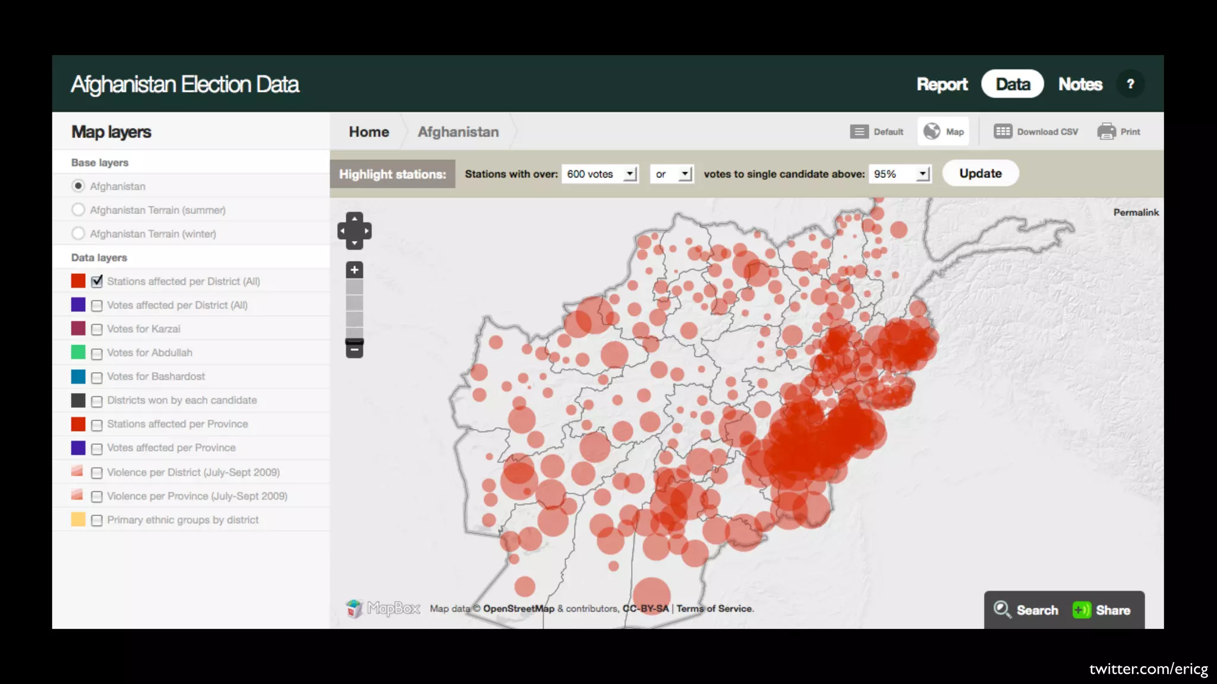Zoom out with the minus button
This screenshot has width=1217, height=684.
click(x=354, y=350)
